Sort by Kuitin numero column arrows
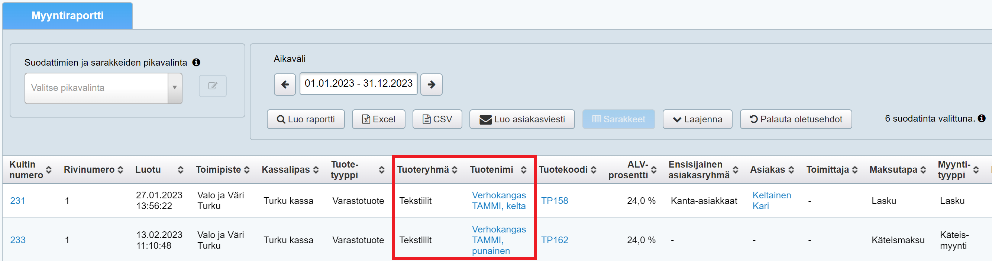992x261 pixels. click(49, 169)
